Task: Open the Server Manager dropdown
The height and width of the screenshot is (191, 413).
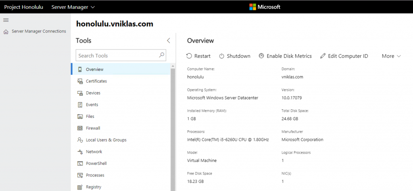Action: point(73,7)
